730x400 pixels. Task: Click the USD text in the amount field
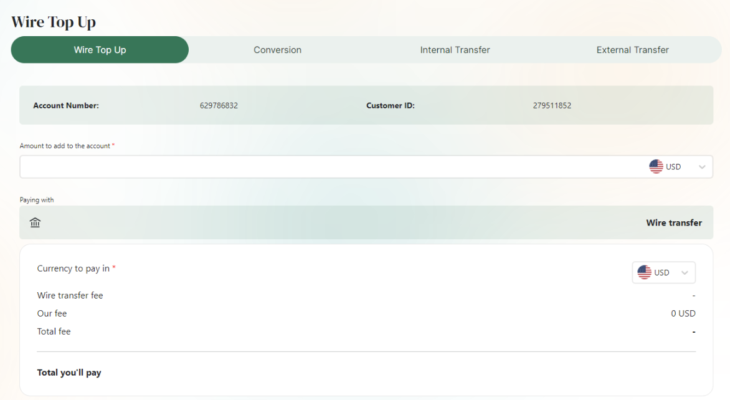(673, 167)
